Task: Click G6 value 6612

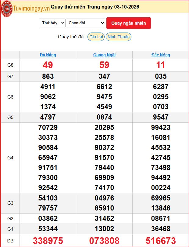Action: pos(104,87)
